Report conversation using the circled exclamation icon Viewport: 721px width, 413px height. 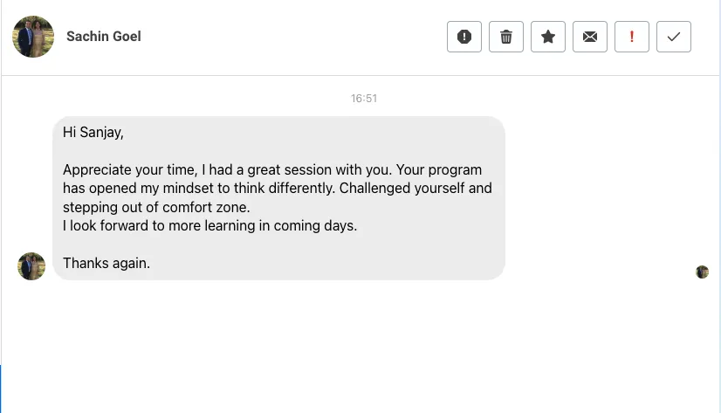464,37
